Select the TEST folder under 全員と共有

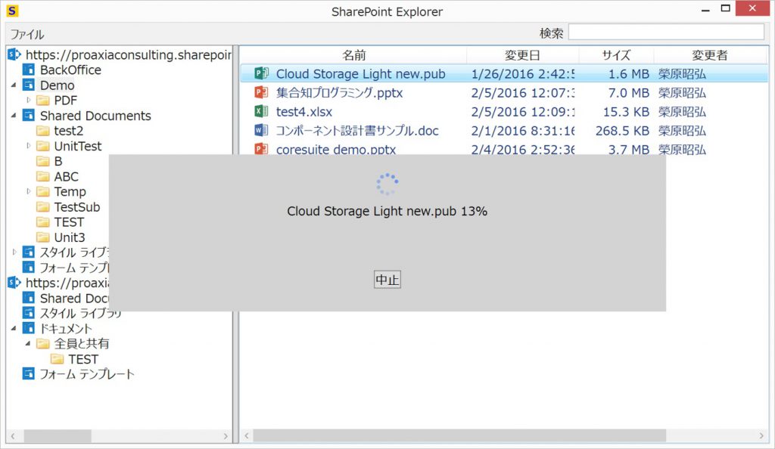point(83,359)
